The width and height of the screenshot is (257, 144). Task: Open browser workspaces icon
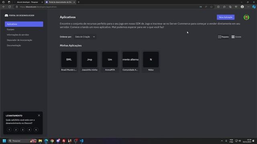tap(4, 2)
